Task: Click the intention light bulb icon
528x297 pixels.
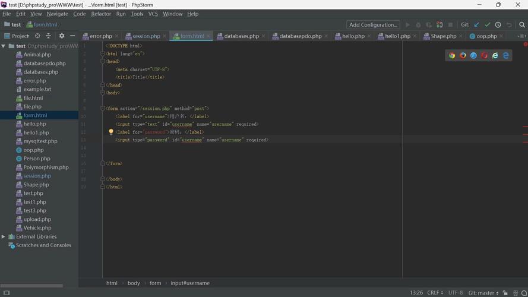Action: 111,132
